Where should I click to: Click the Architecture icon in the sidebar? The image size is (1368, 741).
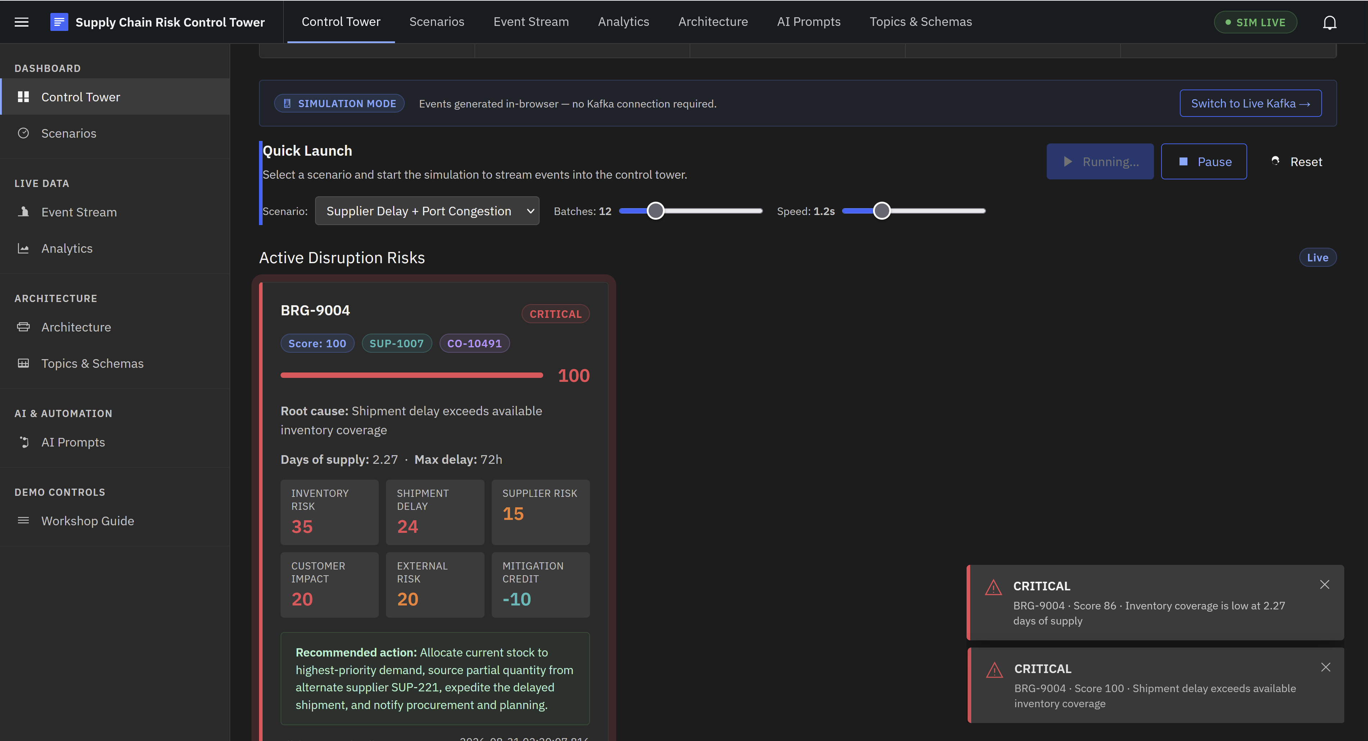tap(23, 327)
